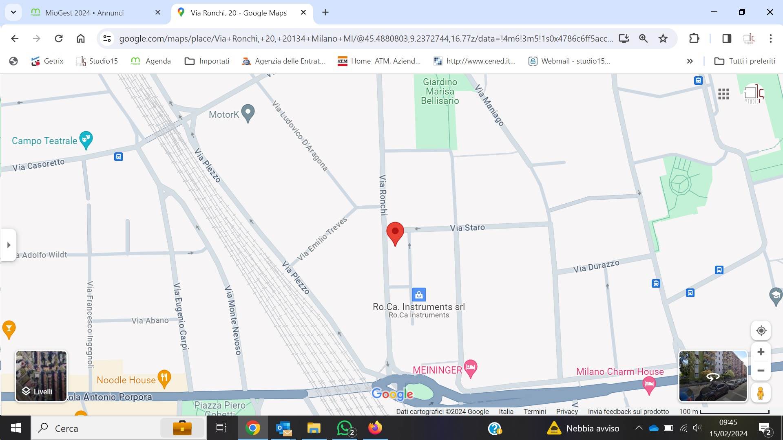Click the Privacy link at bottom
This screenshot has width=783, height=440.
pyautogui.click(x=567, y=411)
